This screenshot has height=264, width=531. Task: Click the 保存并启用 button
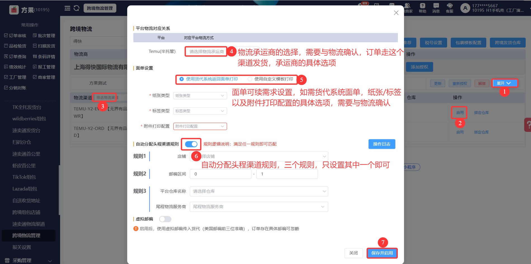[x=382, y=253]
